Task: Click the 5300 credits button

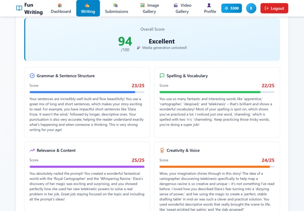Action: point(232,8)
